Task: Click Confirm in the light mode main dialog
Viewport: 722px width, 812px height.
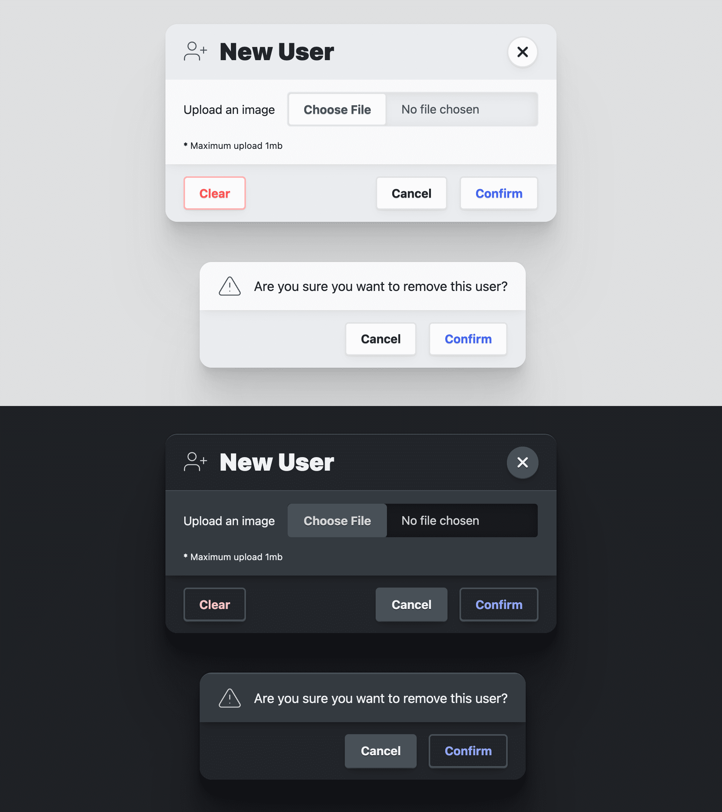Action: coord(499,193)
